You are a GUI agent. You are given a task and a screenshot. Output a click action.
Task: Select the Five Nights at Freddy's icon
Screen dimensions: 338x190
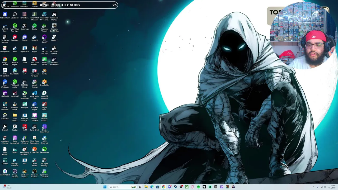coord(44,162)
